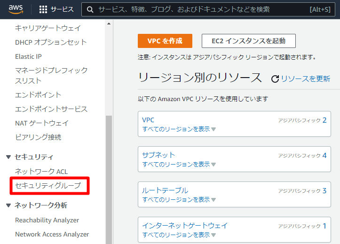
Task: Click the AWS logo home icon
Action: (x=16, y=9)
